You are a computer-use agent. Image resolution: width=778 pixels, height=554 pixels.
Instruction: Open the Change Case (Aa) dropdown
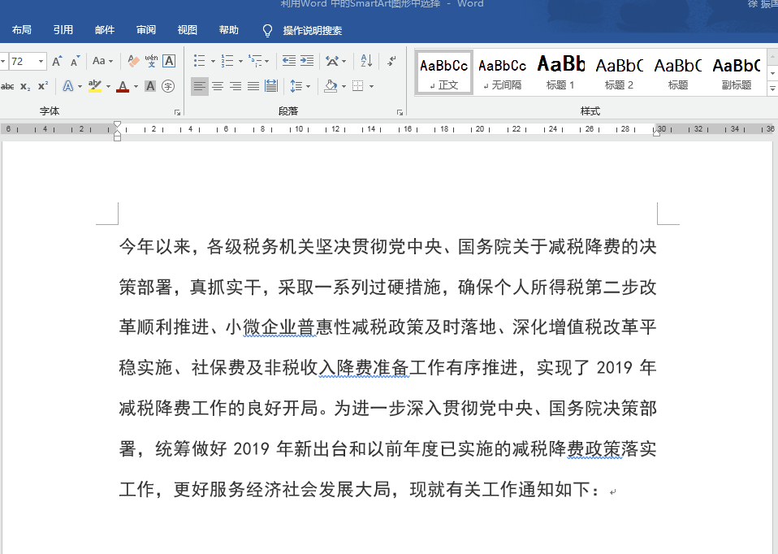pyautogui.click(x=102, y=61)
